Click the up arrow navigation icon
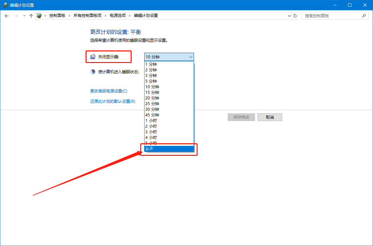373x246 pixels. point(31,15)
